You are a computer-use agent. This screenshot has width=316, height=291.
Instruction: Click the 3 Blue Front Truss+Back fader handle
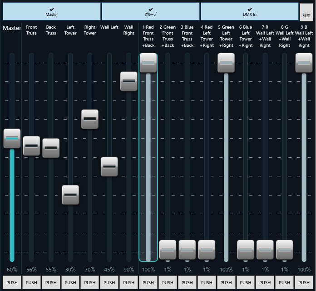[187, 250]
